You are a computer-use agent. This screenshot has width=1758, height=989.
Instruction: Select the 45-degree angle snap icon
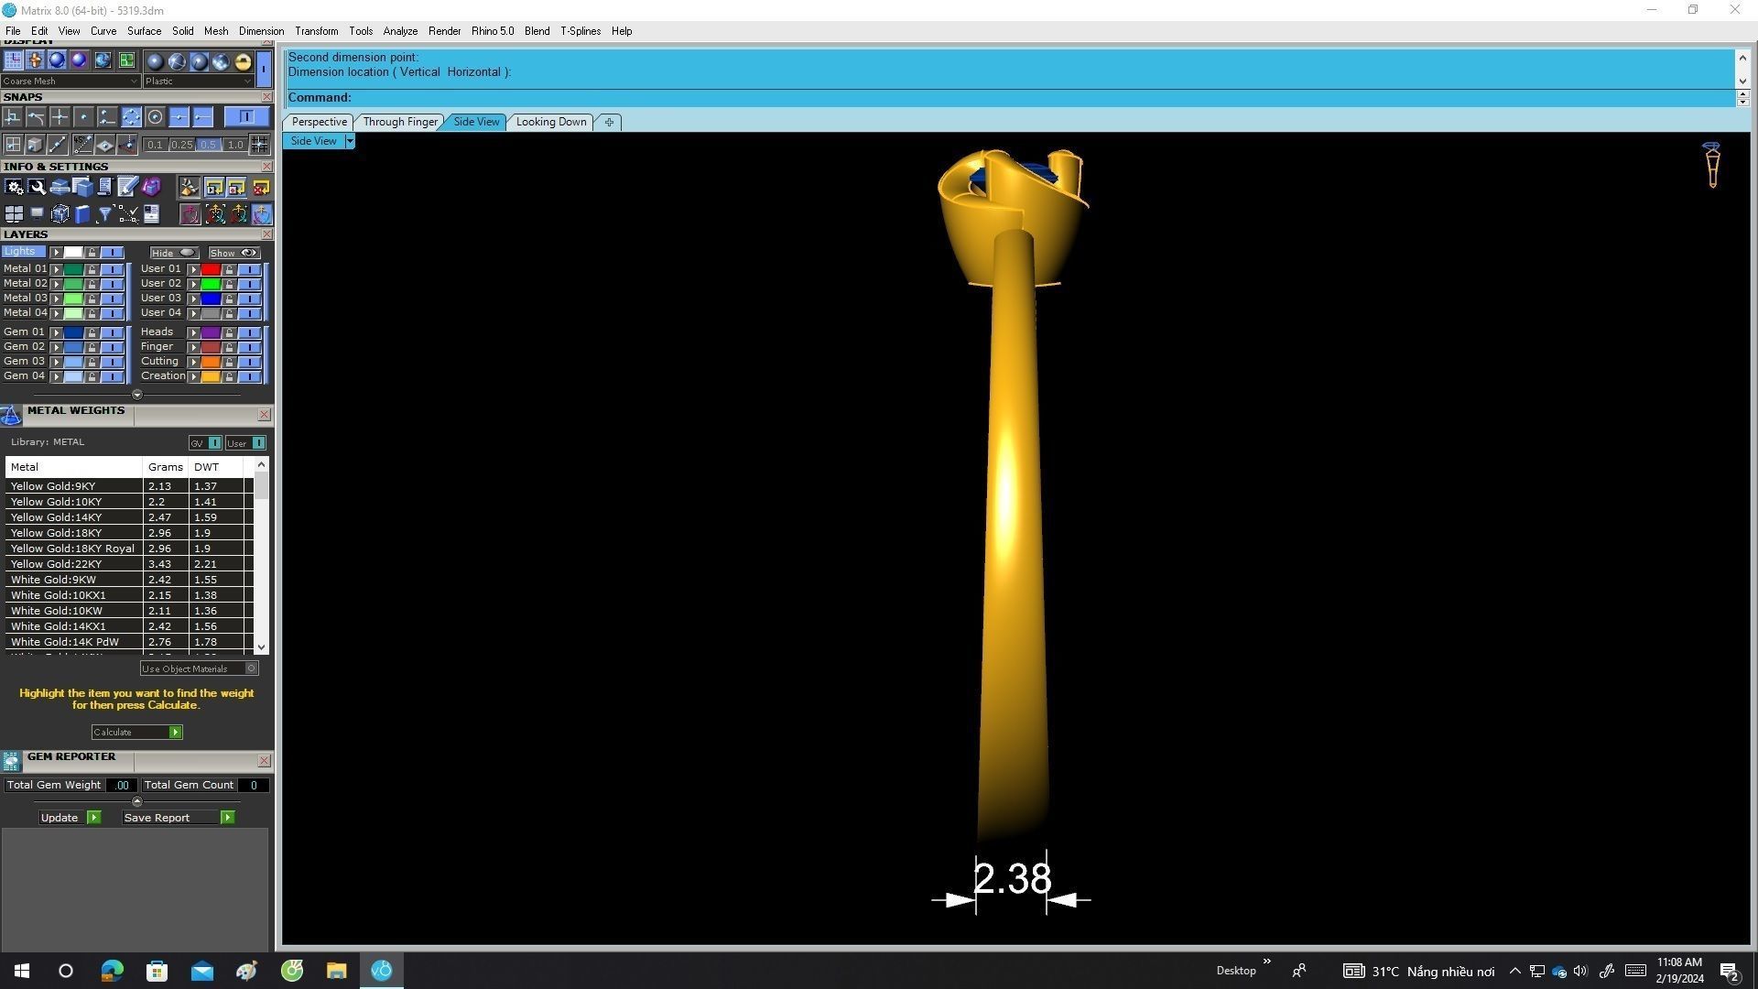click(x=81, y=144)
